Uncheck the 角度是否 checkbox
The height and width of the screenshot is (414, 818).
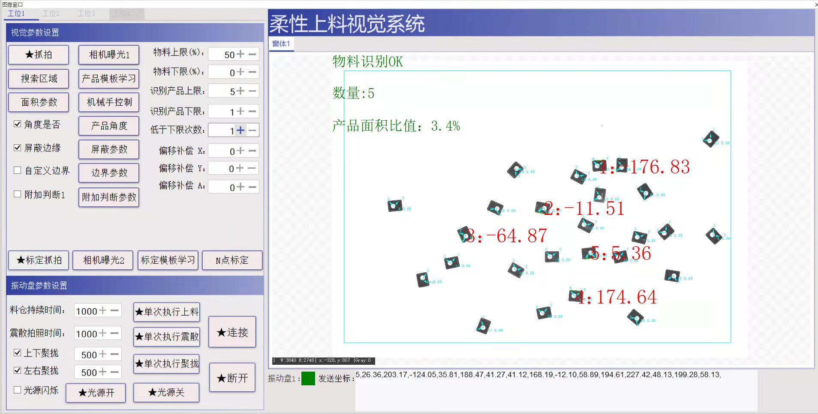click(x=18, y=124)
